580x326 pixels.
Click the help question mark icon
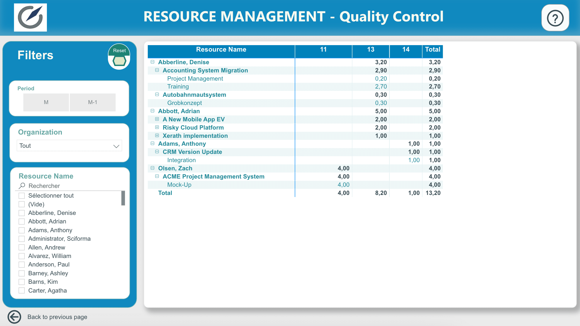pyautogui.click(x=555, y=18)
